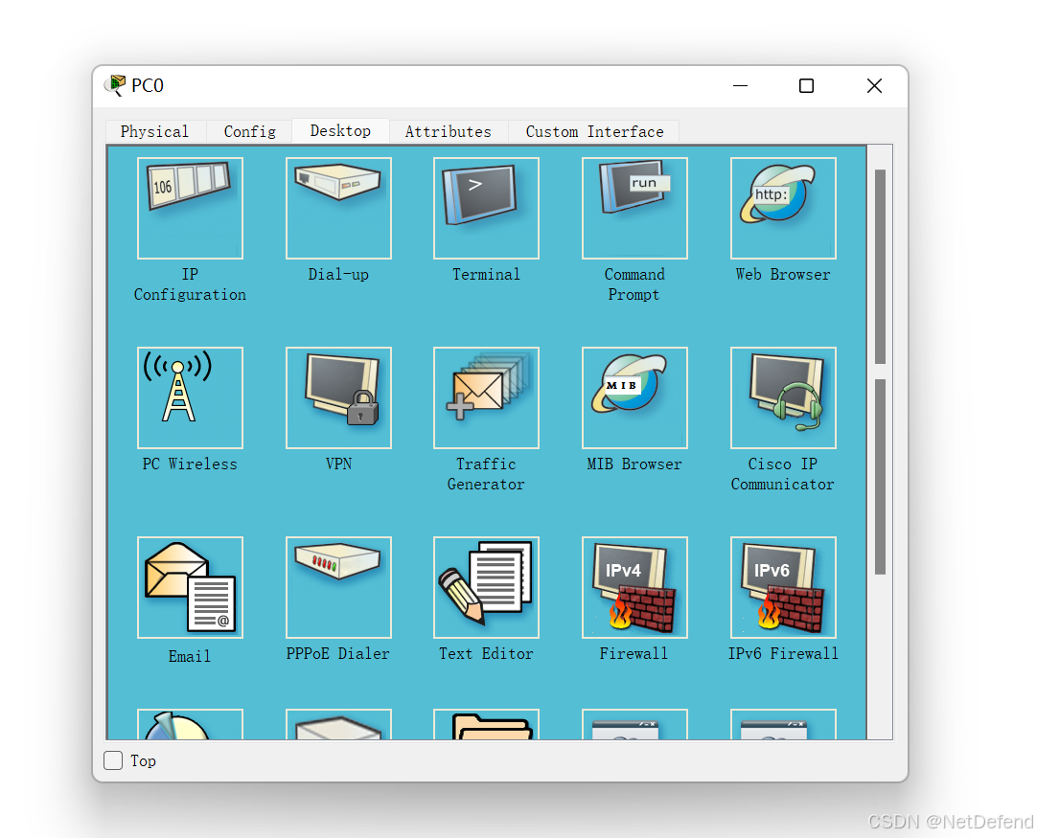Open the Custom Interface tab

pyautogui.click(x=594, y=131)
